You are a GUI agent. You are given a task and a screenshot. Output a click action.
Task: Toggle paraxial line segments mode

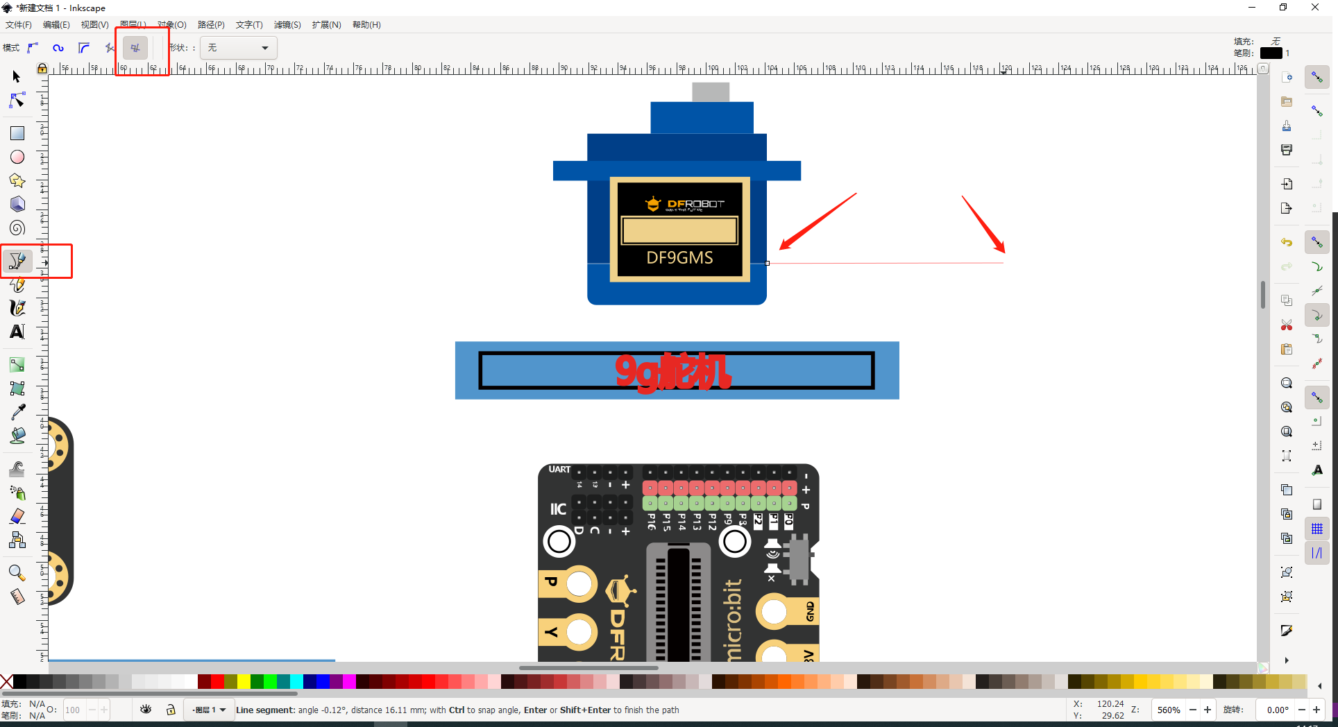coord(135,48)
